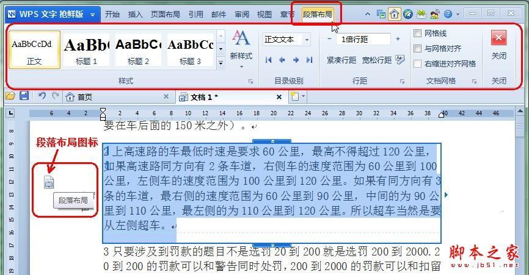Image resolution: width=529 pixels, height=275 pixels.
Task: Click the top handle of selected paragraph frame
Action: (272, 141)
